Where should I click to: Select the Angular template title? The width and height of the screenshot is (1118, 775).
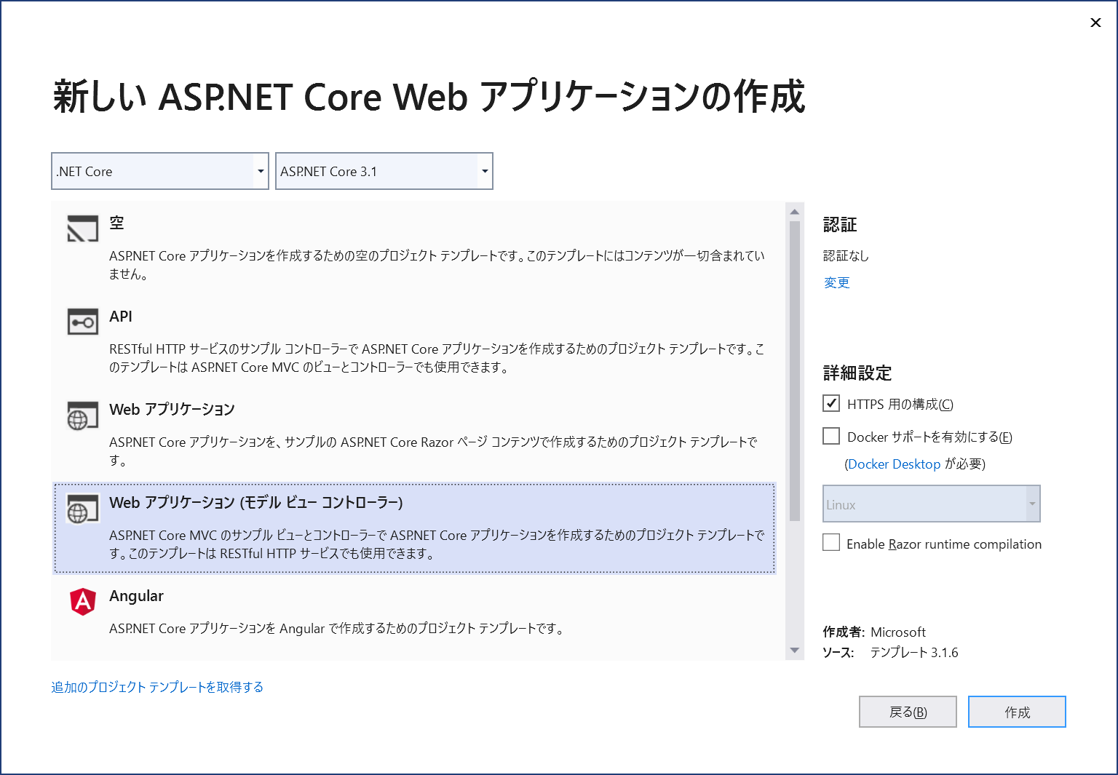coord(136,596)
